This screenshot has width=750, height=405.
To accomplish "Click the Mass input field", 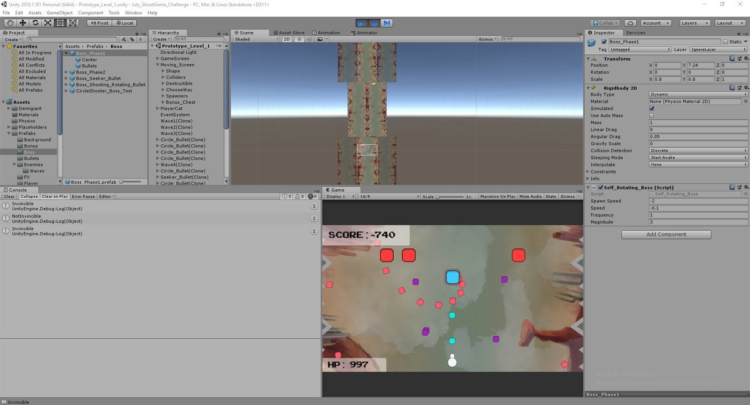I will [x=697, y=122].
